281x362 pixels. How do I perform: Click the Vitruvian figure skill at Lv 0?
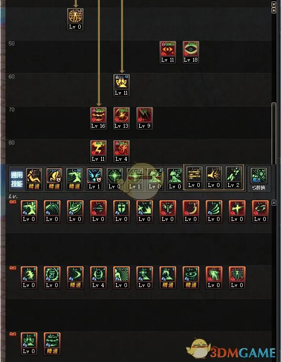(x=75, y=19)
